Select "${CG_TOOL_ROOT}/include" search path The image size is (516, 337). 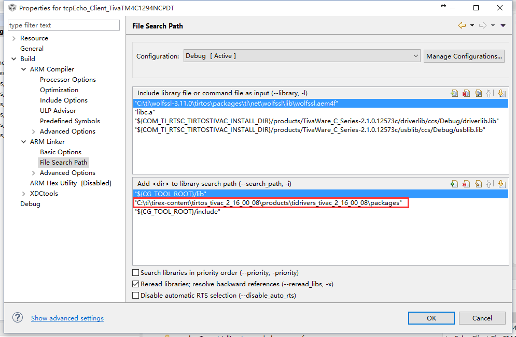320,212
